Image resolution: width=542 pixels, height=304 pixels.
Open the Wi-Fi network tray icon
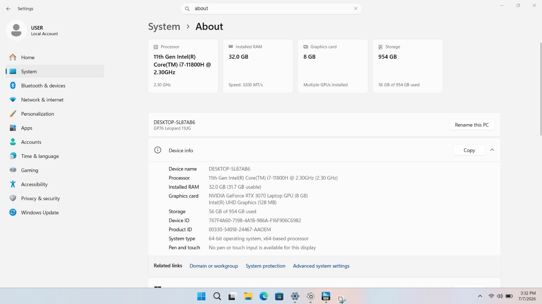[491, 296]
